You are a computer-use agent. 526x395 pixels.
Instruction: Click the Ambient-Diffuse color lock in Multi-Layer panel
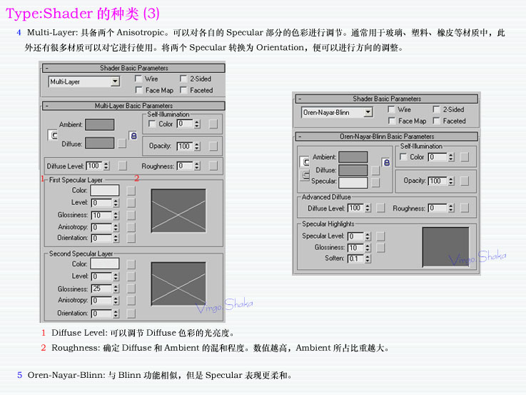tap(53, 135)
